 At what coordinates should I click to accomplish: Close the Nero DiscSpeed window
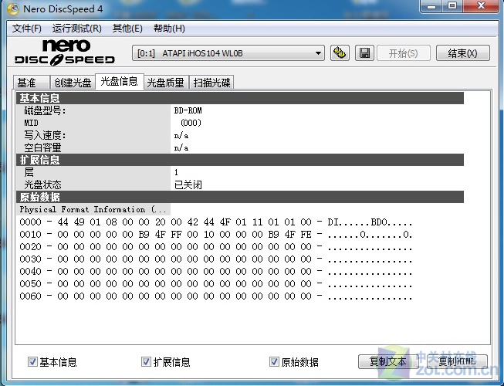click(481, 6)
